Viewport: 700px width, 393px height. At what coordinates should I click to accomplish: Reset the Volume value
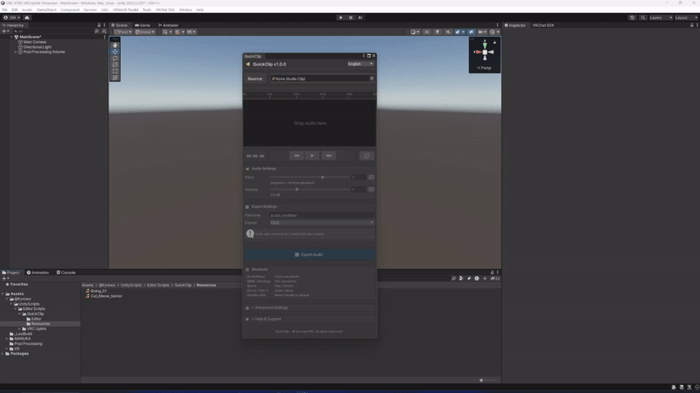coord(370,190)
